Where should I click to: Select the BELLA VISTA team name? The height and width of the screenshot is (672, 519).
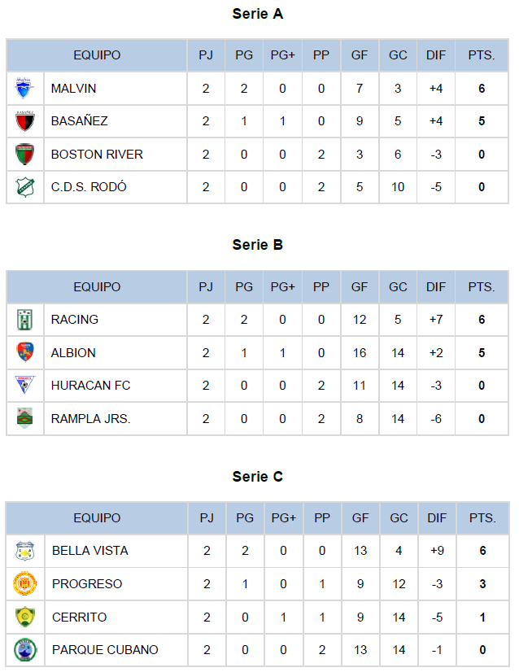tap(90, 551)
